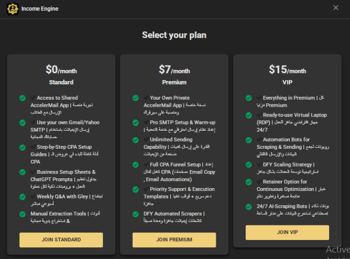Click green check beside Pro SMTP Setup & Warm-up

point(136,123)
